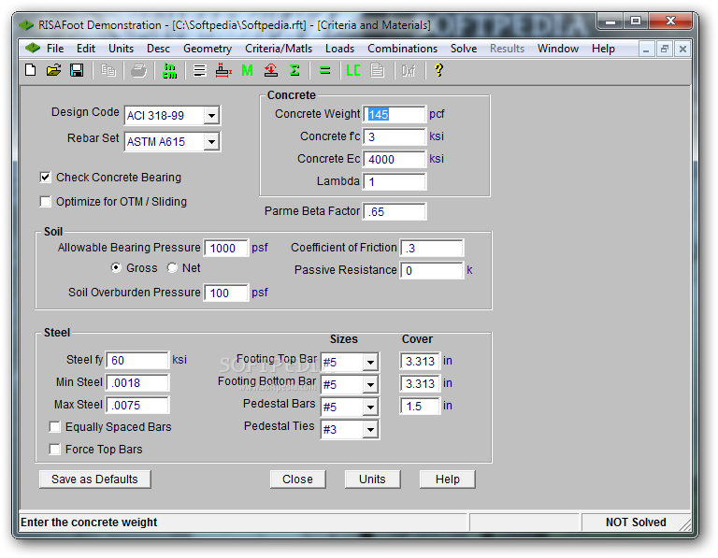This screenshot has width=718, height=558.
Task: Open the Solve menu
Action: [464, 49]
